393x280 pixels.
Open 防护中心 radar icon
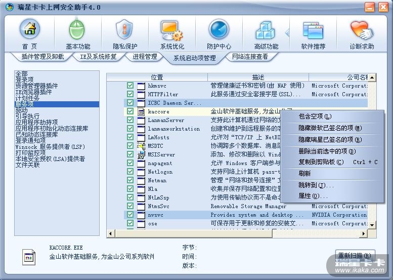[x=219, y=30]
